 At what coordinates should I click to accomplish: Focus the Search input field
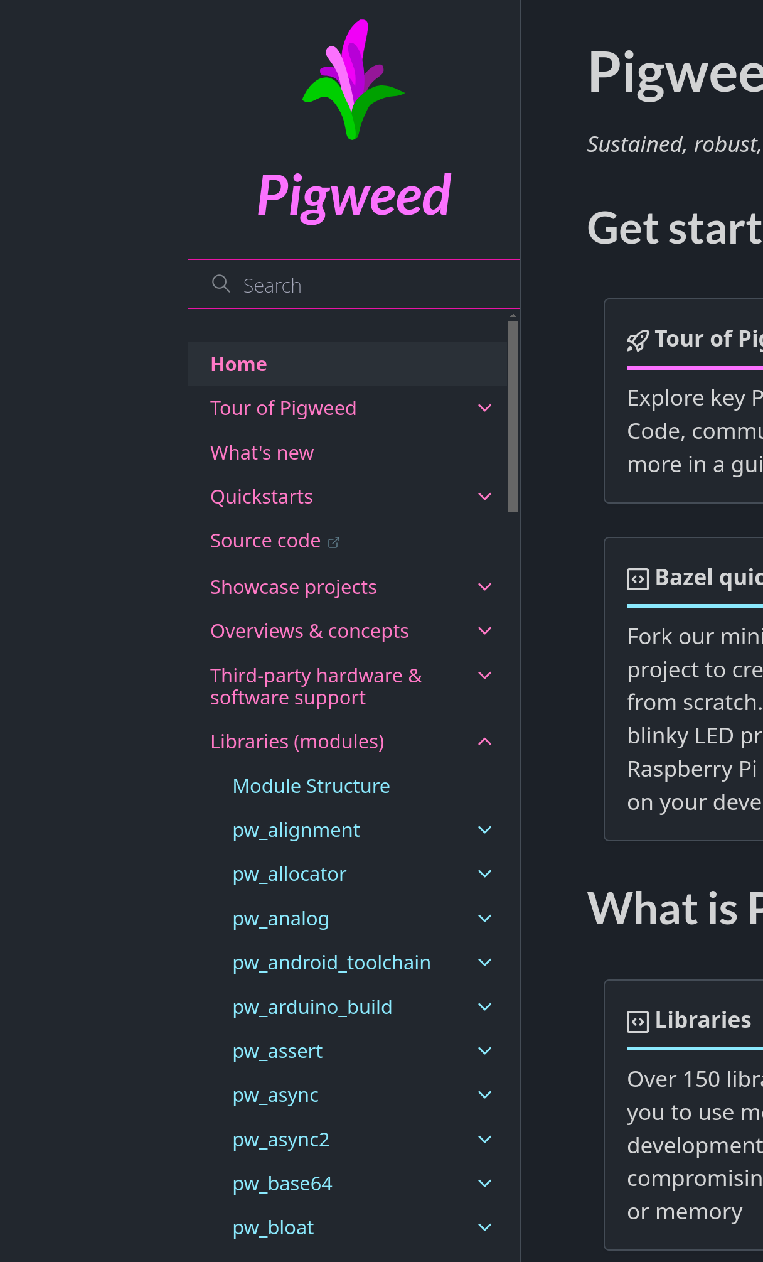[x=354, y=284]
